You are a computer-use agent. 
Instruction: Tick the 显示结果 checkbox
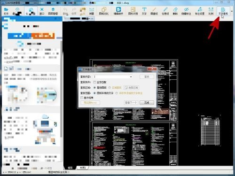(x=82, y=98)
